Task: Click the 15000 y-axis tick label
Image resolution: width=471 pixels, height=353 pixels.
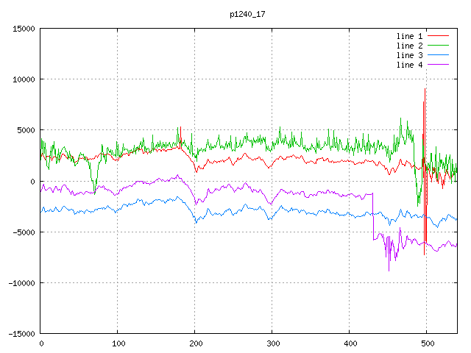Action: (24, 29)
